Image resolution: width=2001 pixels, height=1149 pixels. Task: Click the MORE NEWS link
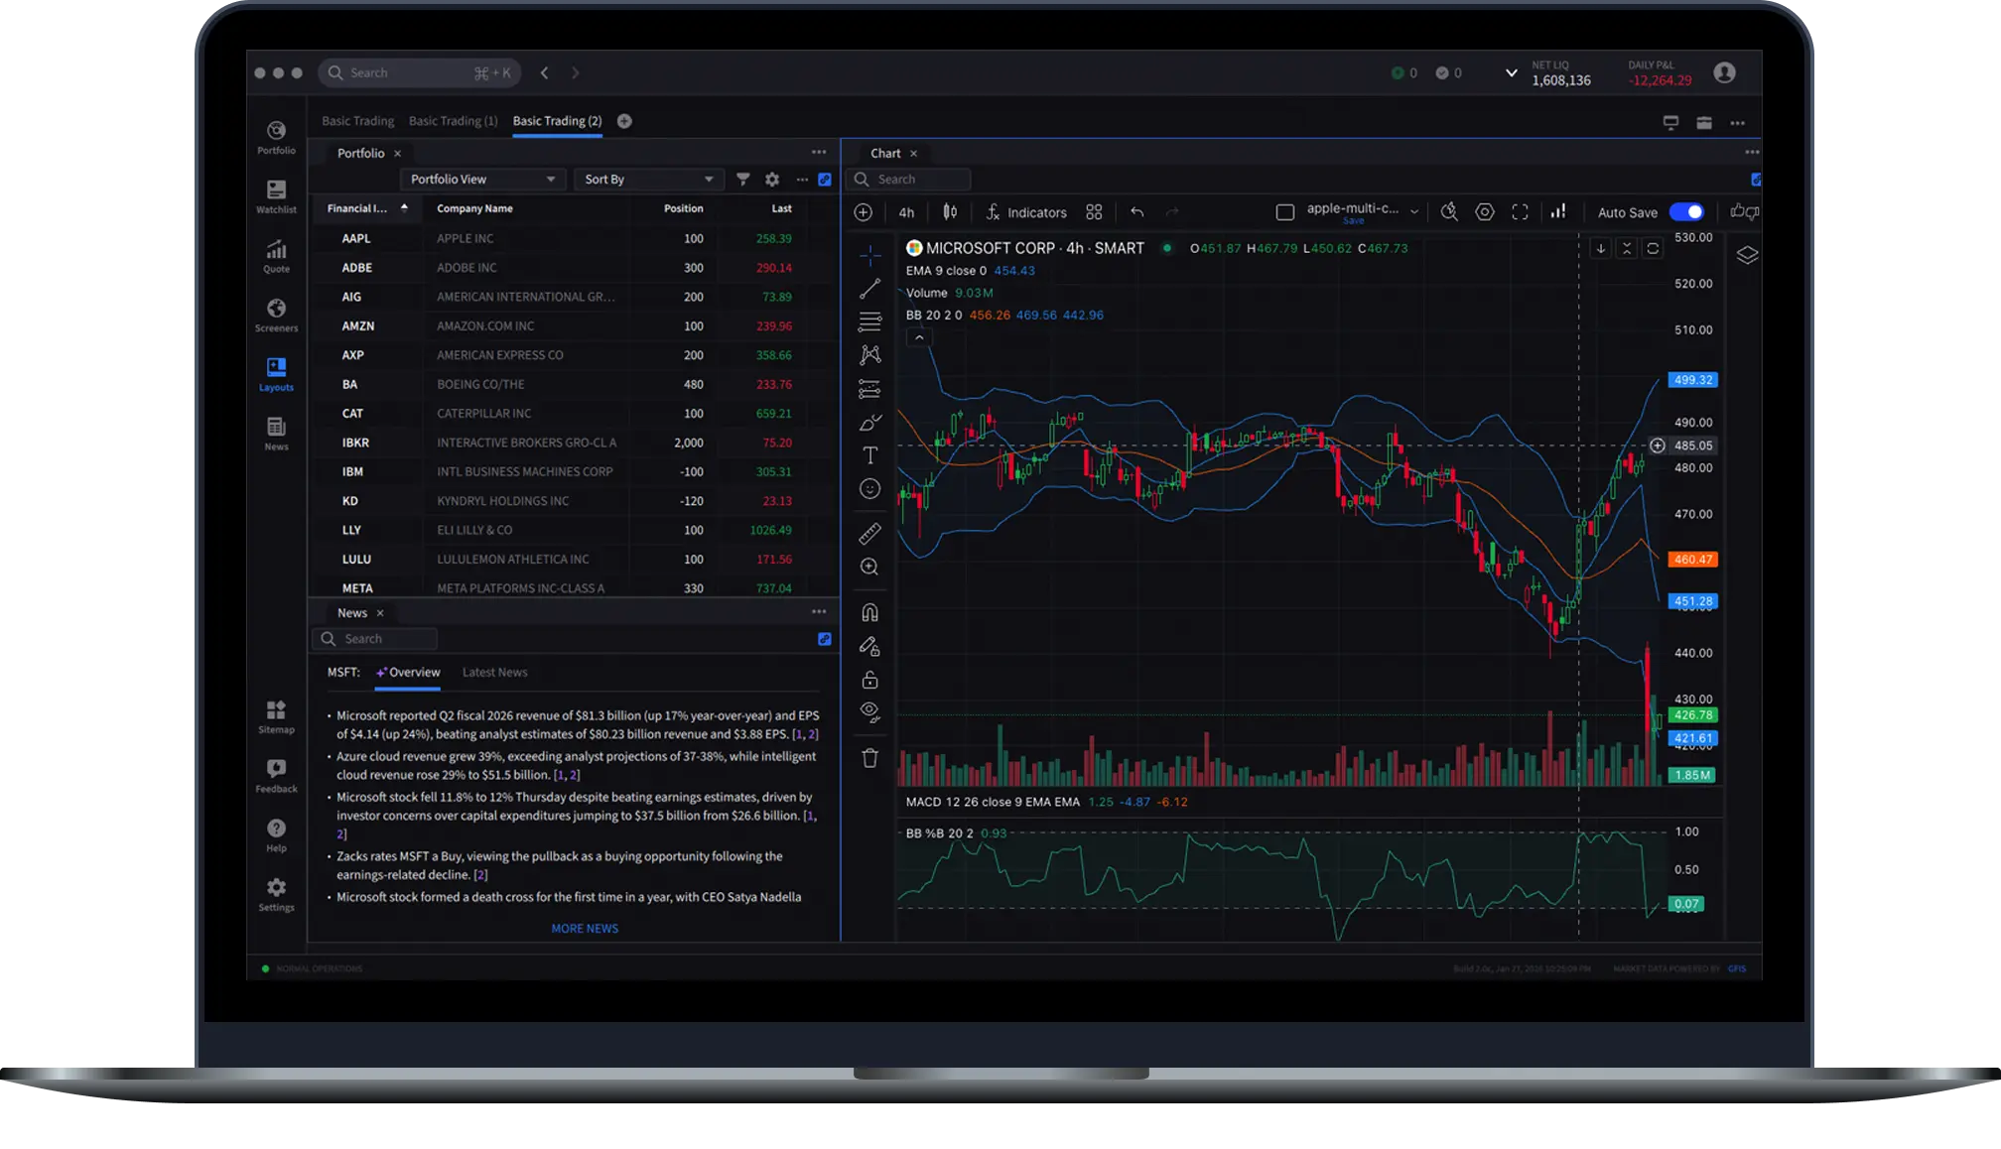[585, 929]
